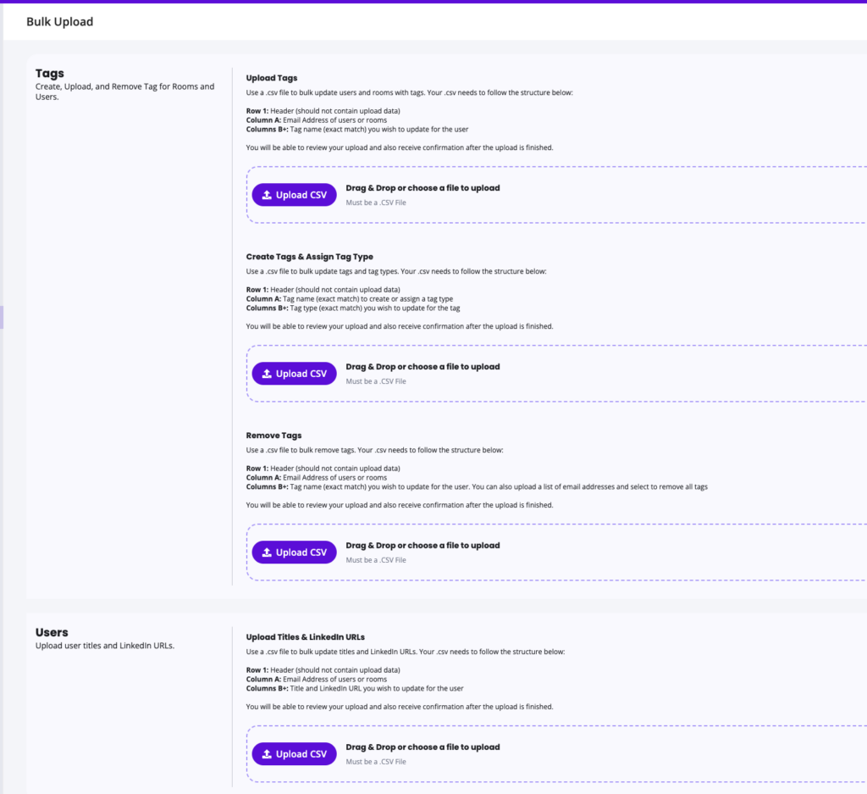Click the Create Tags drag & drop area
The image size is (867, 794).
click(556, 374)
